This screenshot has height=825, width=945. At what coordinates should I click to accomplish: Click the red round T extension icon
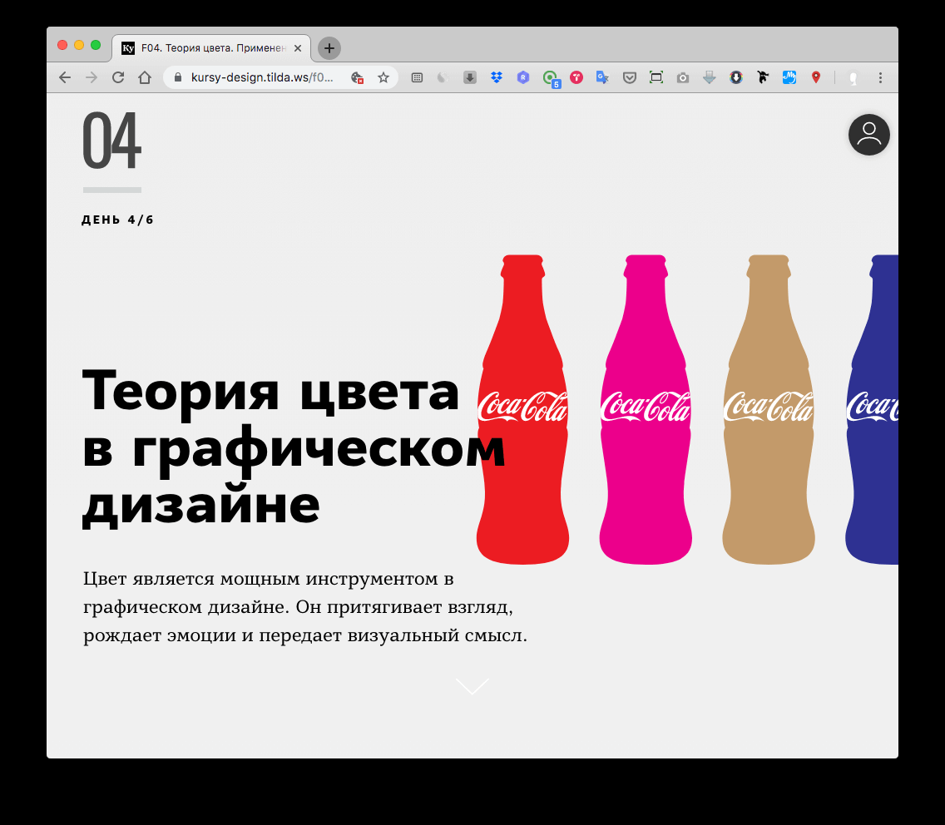576,77
